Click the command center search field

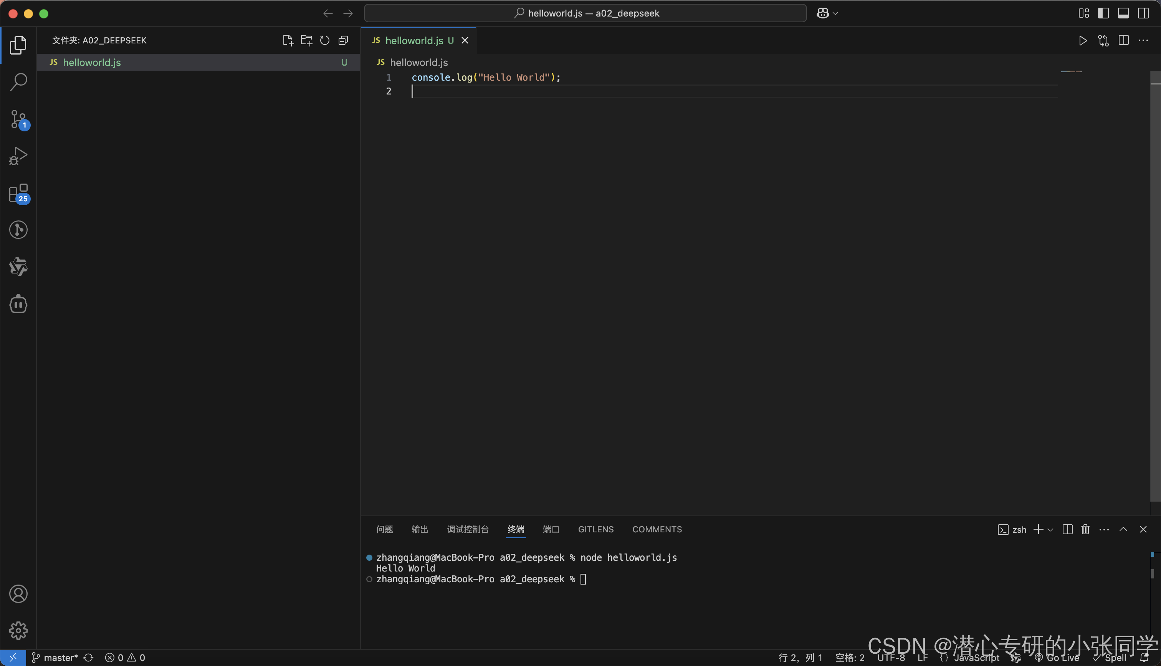pos(585,13)
